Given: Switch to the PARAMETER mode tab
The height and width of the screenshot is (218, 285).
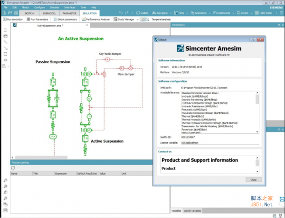Looking at the screenshot, I should click(x=69, y=13).
